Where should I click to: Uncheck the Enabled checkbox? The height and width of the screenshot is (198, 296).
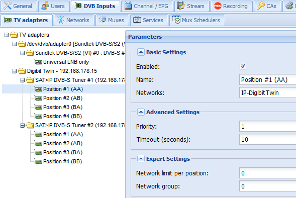243,66
